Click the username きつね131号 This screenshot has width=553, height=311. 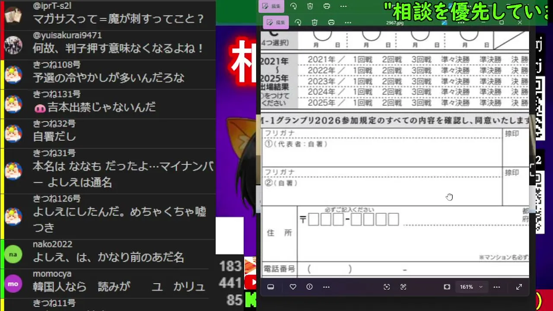57,94
